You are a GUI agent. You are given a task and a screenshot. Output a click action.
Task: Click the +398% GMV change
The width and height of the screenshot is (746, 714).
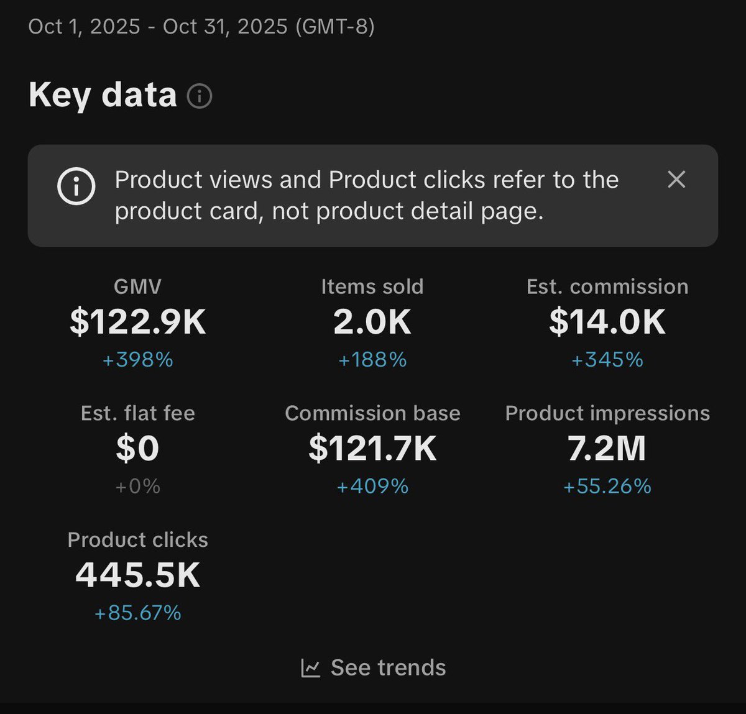pyautogui.click(x=137, y=360)
